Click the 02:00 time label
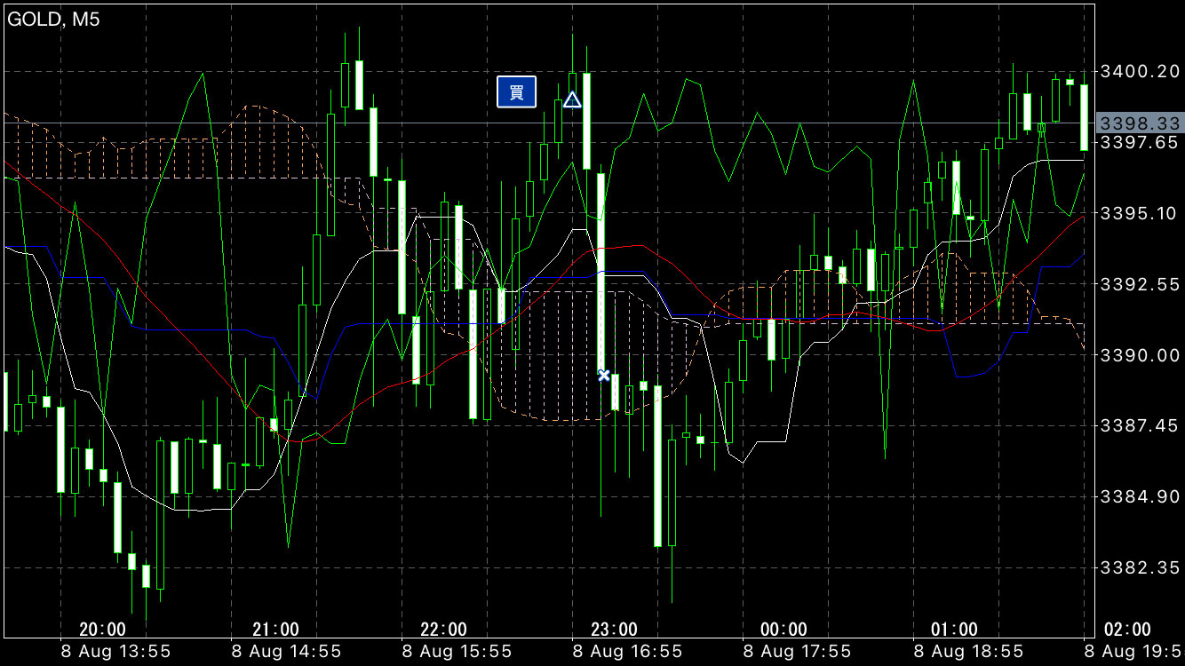 (x=1127, y=630)
